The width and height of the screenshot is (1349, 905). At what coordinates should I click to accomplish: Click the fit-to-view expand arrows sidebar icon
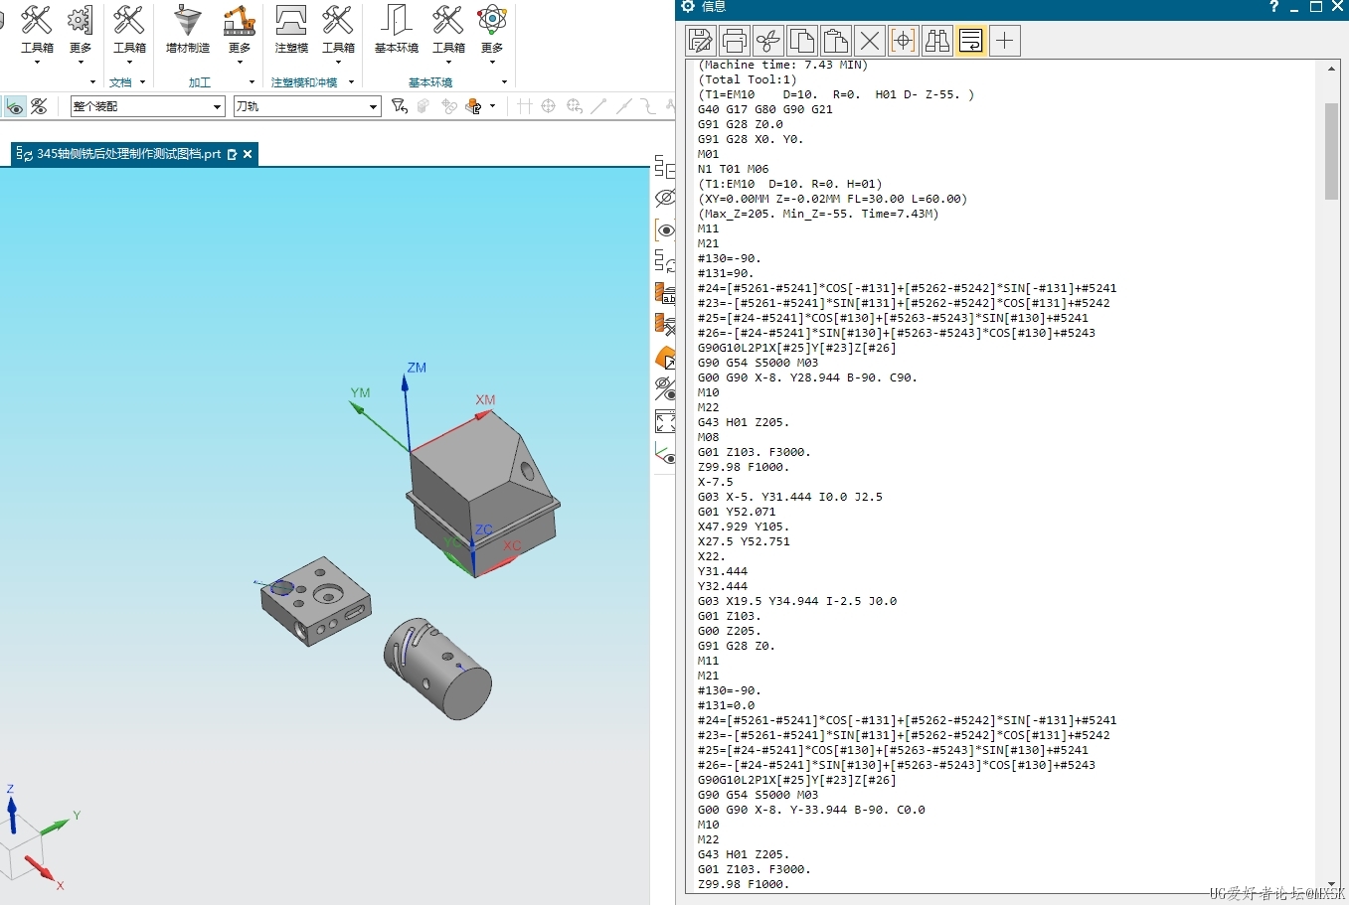(665, 422)
